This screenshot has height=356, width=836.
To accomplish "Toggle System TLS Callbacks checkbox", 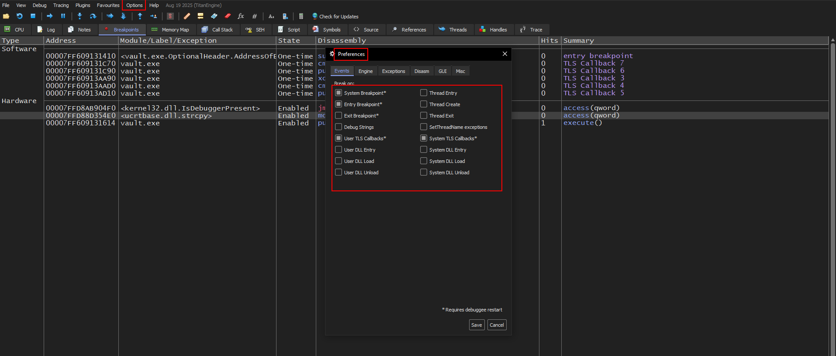I will pyautogui.click(x=424, y=138).
